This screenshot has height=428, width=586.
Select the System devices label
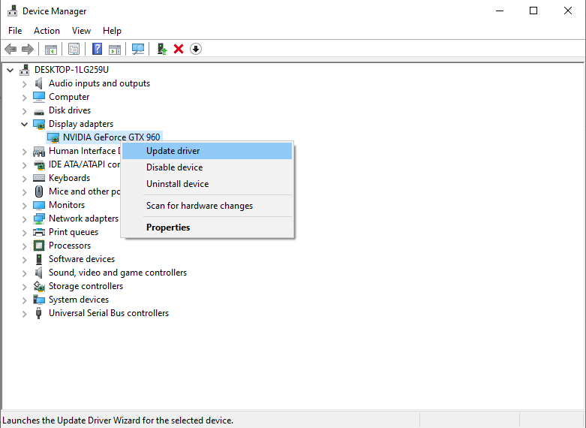click(x=79, y=300)
